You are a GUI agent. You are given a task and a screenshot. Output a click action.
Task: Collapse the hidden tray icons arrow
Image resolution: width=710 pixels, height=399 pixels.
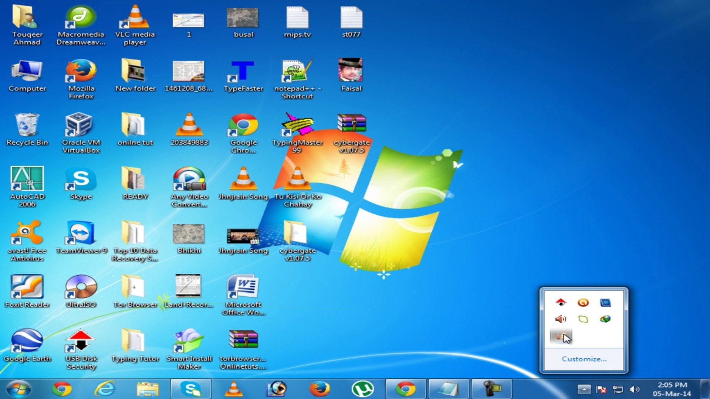point(584,389)
